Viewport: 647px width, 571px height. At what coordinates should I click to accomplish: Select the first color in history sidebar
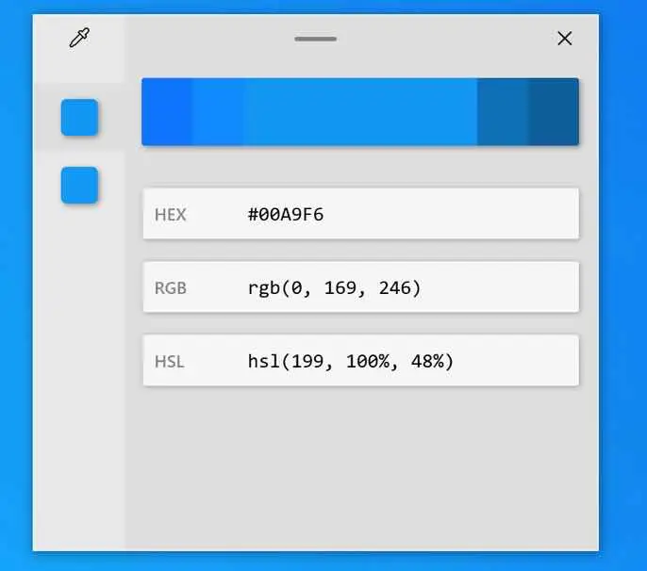79,117
